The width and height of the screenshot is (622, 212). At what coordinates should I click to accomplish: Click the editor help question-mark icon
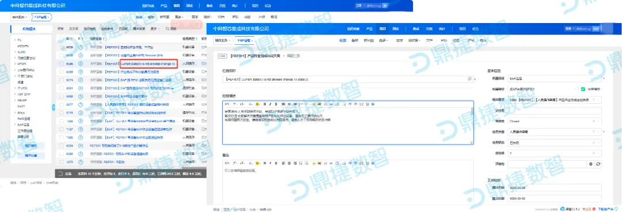[373, 104]
